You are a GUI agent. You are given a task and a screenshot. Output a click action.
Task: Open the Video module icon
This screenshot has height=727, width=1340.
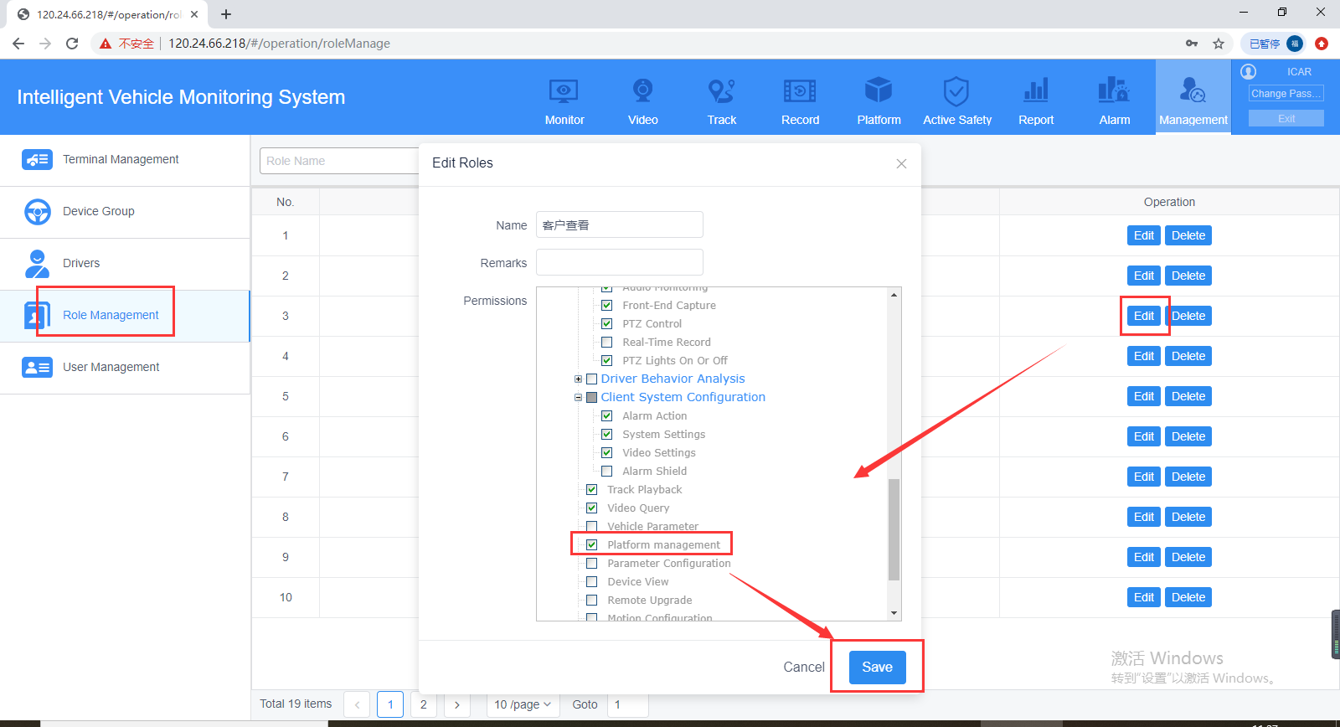[x=642, y=90]
